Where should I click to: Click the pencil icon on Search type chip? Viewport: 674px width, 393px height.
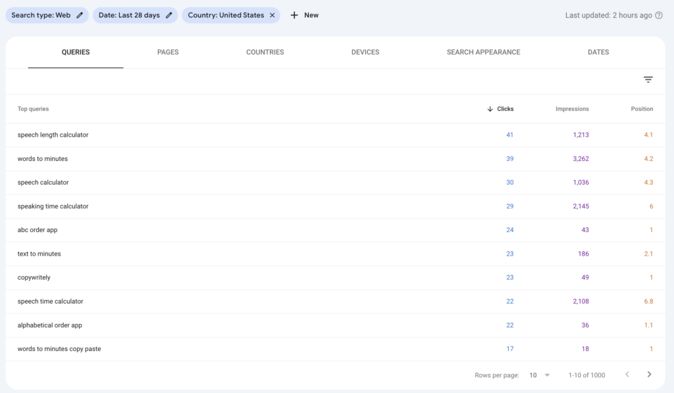pyautogui.click(x=80, y=15)
